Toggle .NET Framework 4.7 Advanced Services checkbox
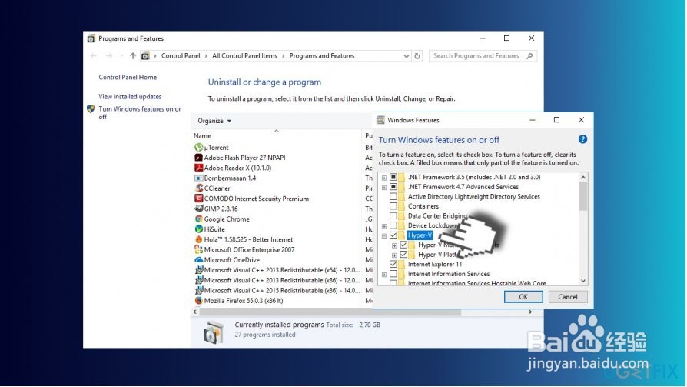This screenshot has height=387, width=687. [393, 186]
